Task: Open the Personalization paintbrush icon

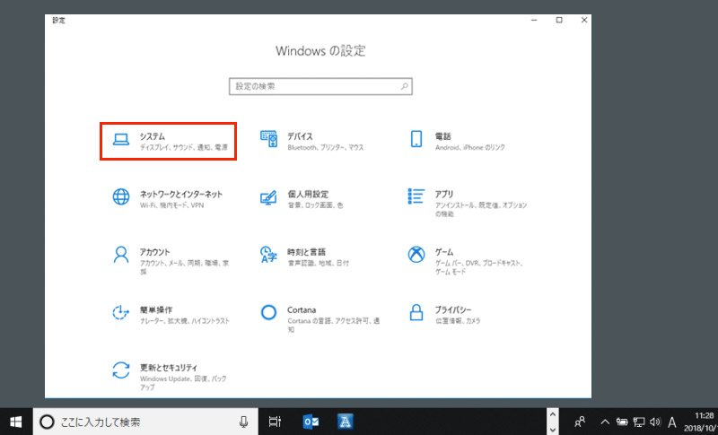Action: (x=268, y=197)
